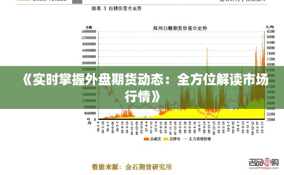Click the 手数 left axis unit label
This screenshot has width=284, height=175.
[89, 27]
